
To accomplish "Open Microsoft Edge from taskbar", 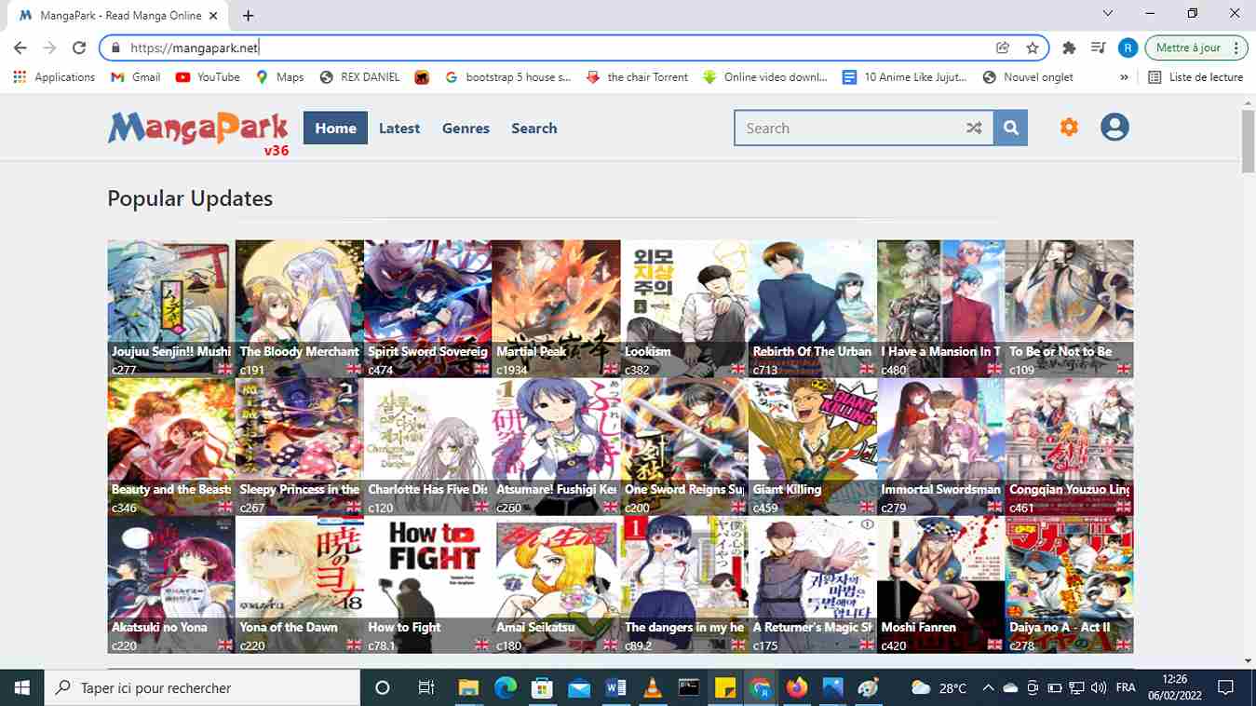I will (x=506, y=687).
